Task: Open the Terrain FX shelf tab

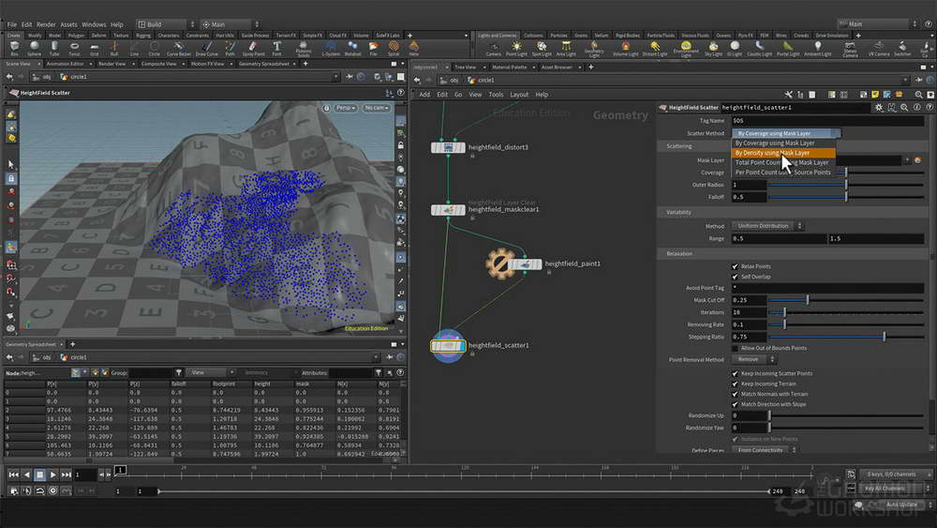Action: click(x=286, y=36)
